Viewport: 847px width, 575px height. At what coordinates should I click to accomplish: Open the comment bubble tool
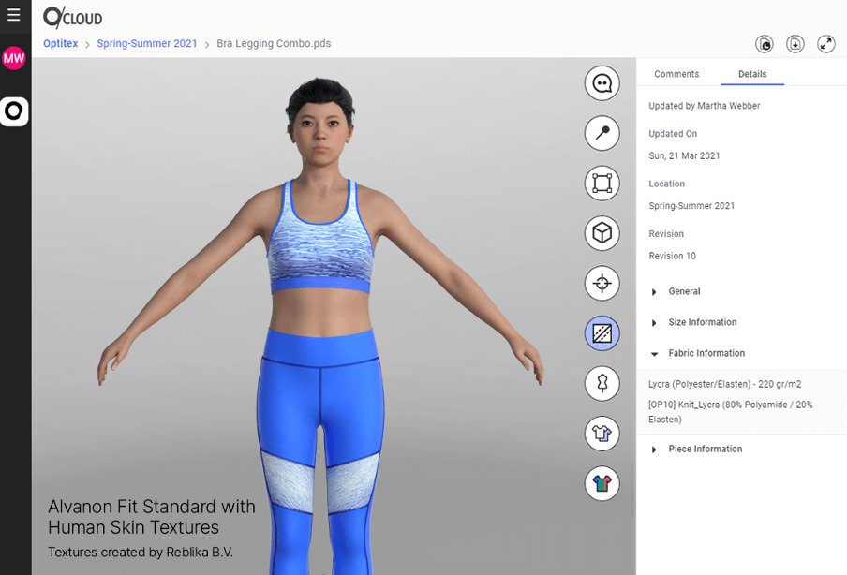click(602, 83)
